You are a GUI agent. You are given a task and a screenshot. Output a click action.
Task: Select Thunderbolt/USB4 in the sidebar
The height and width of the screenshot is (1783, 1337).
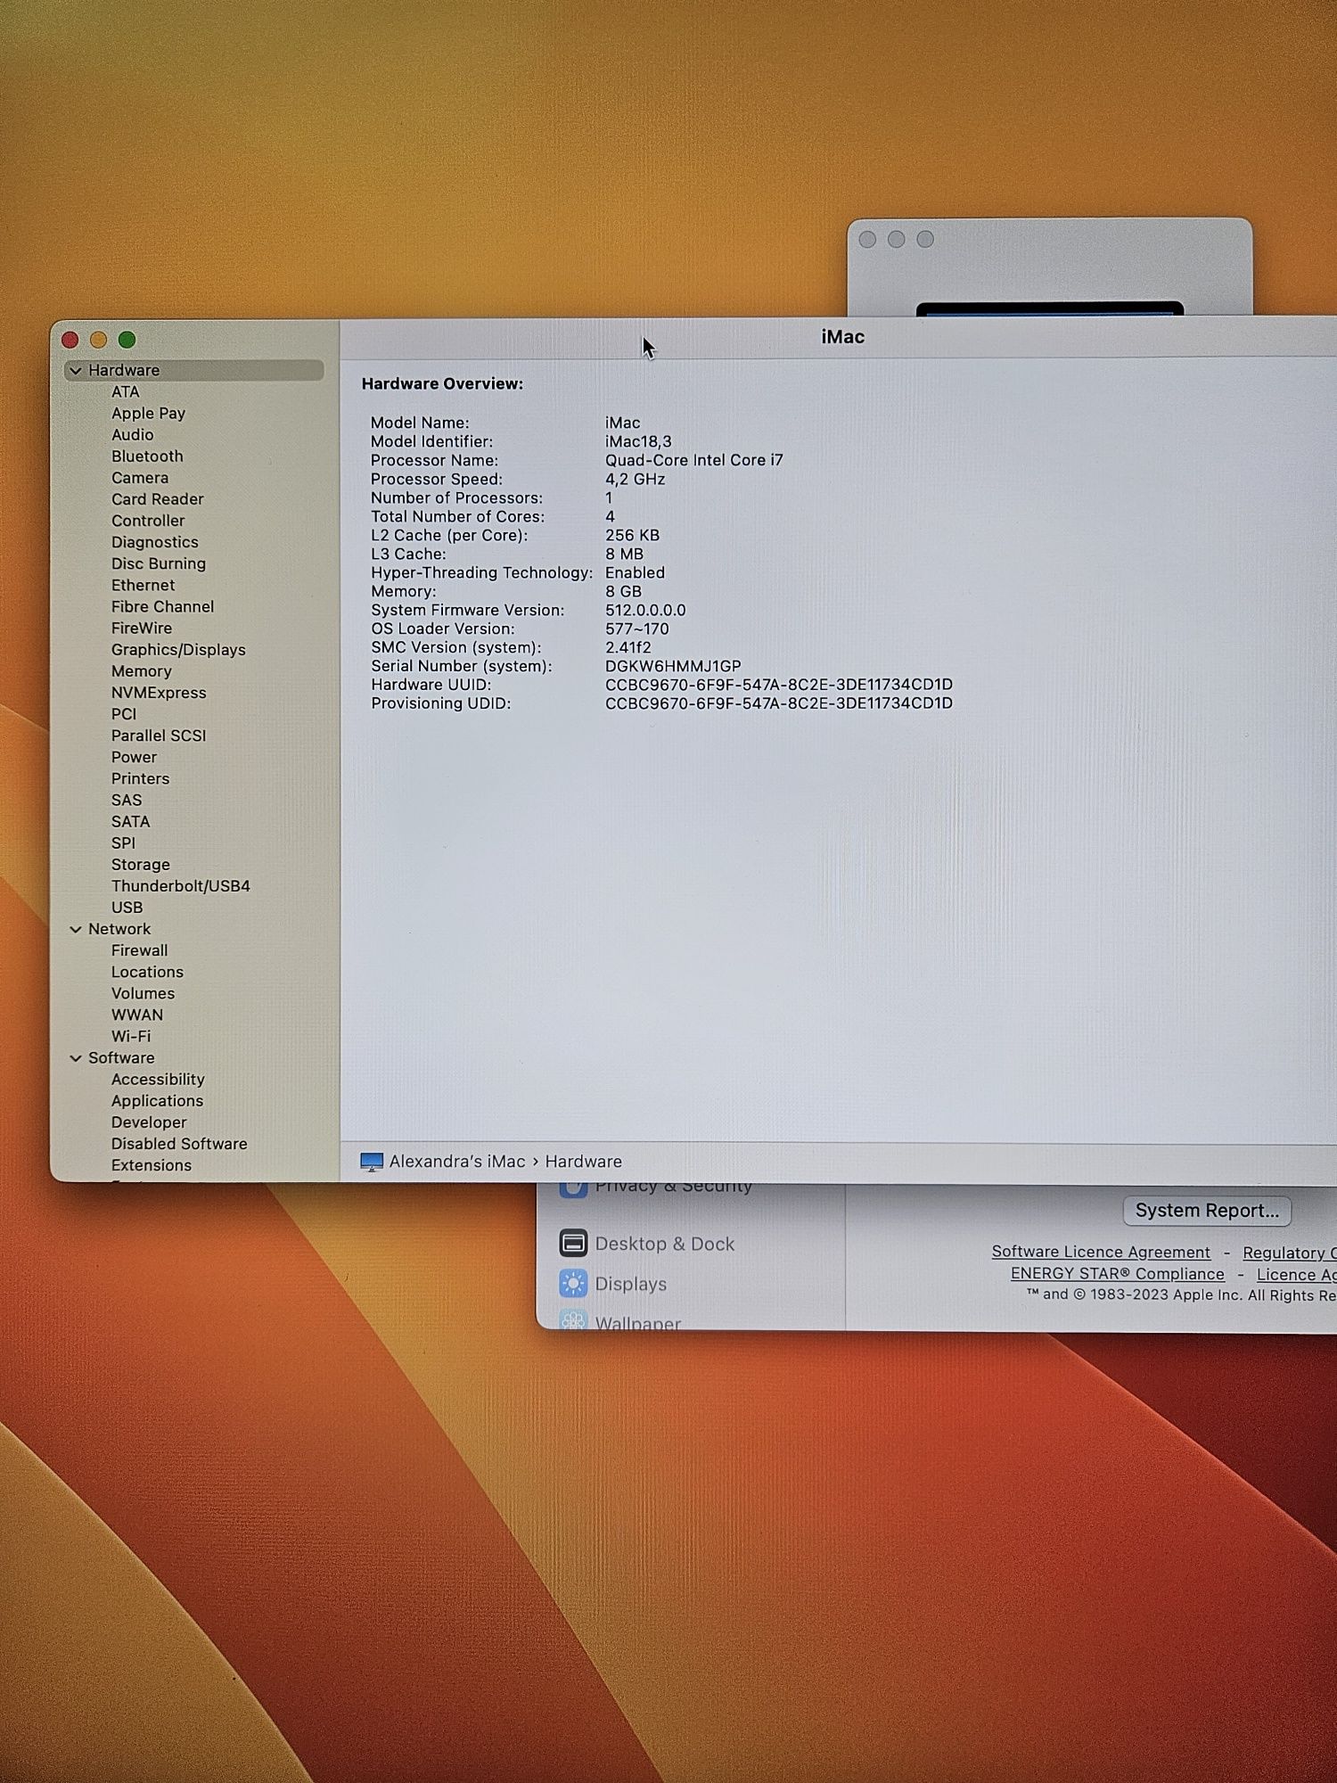pyautogui.click(x=181, y=886)
